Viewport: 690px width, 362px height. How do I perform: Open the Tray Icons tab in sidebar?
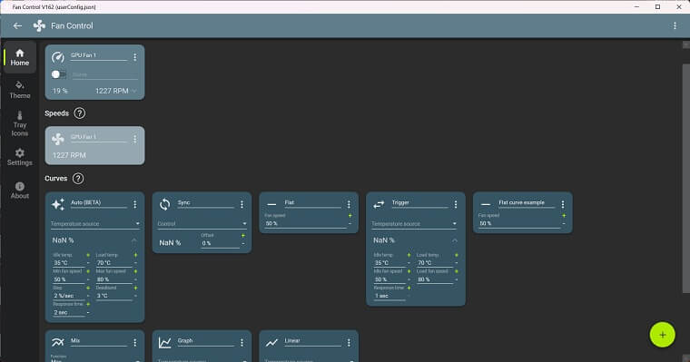point(20,124)
